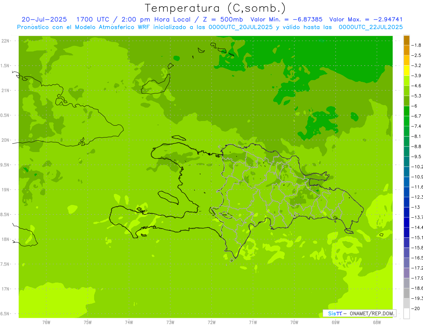The height and width of the screenshot is (327, 423).
Task: Click the 72W longitude axis label
Action: tap(211, 322)
